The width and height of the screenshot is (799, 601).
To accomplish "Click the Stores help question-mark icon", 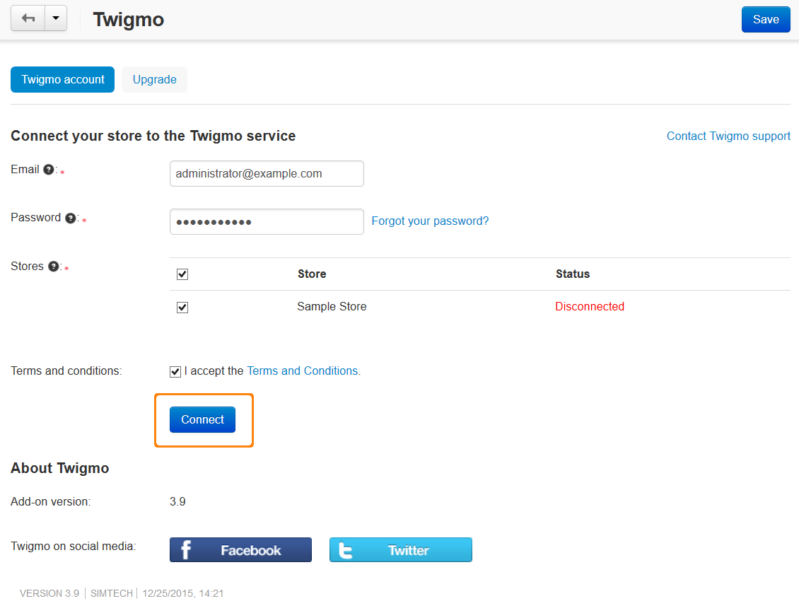I will (53, 267).
